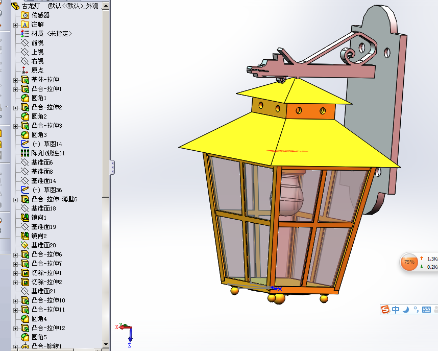Select the 传感器 (Sensors) folder icon

coord(25,15)
